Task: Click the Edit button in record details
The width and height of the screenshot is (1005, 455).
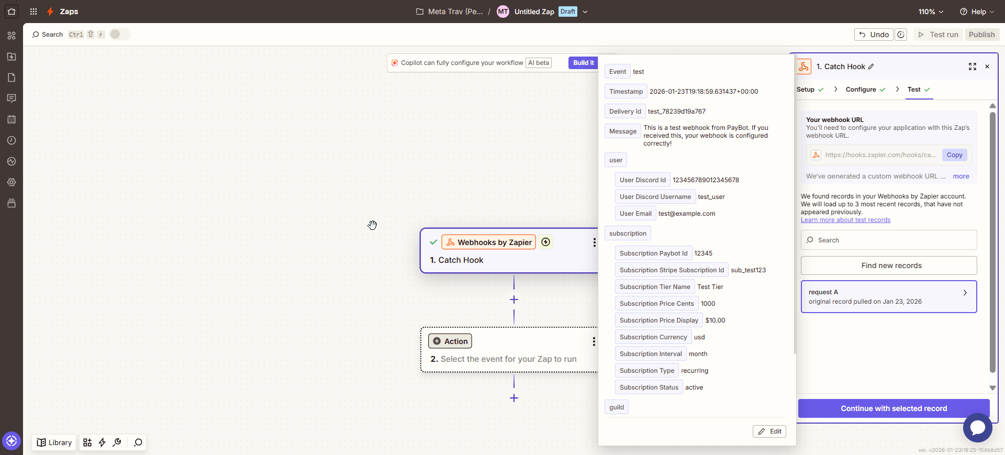Action: [x=769, y=431]
